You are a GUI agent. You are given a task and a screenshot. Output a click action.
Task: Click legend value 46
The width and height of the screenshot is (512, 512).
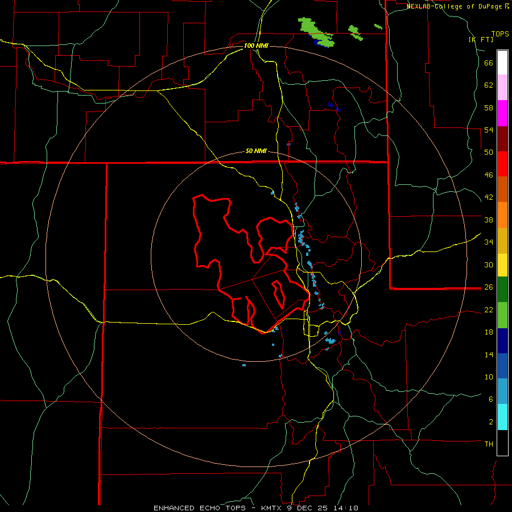pos(489,175)
